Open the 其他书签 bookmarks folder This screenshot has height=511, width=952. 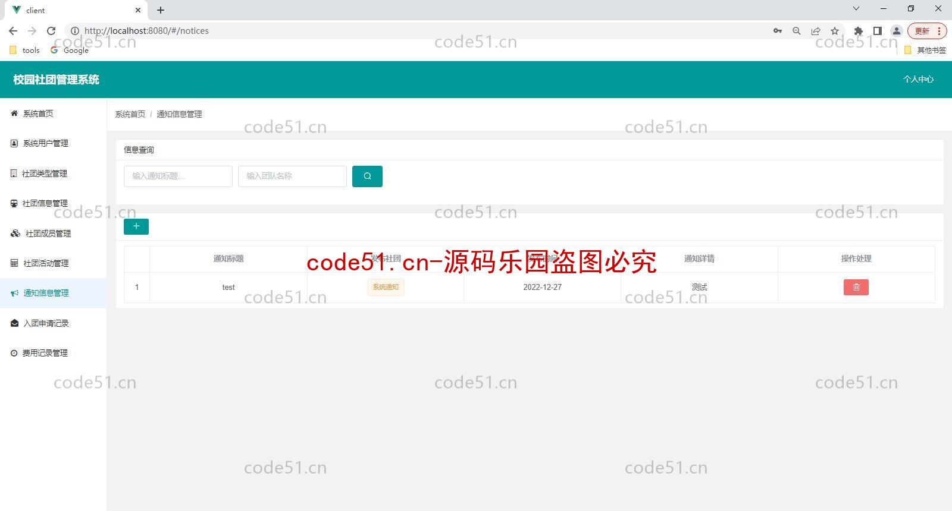click(x=925, y=51)
